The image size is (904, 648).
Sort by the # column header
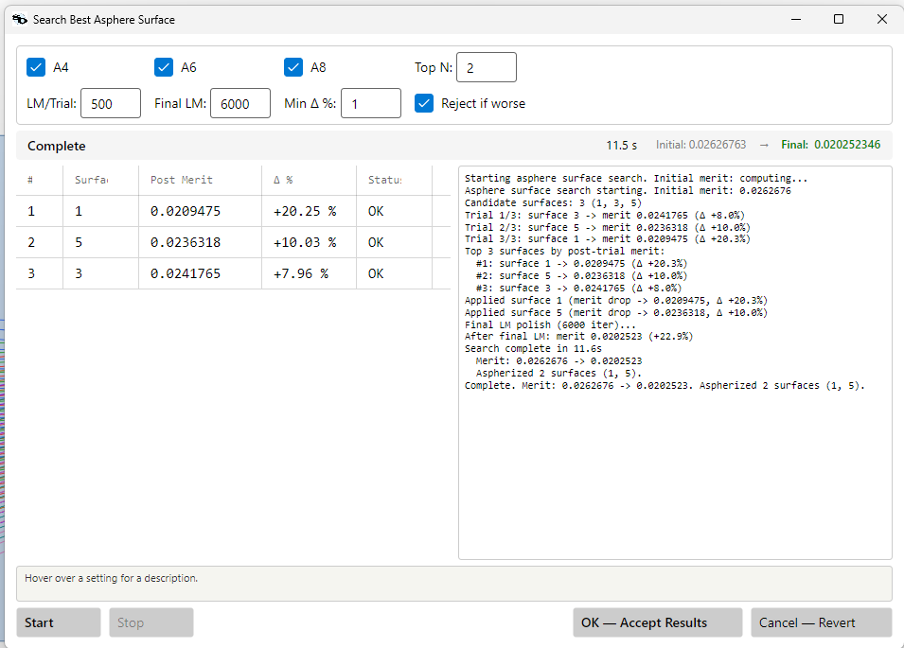click(39, 180)
